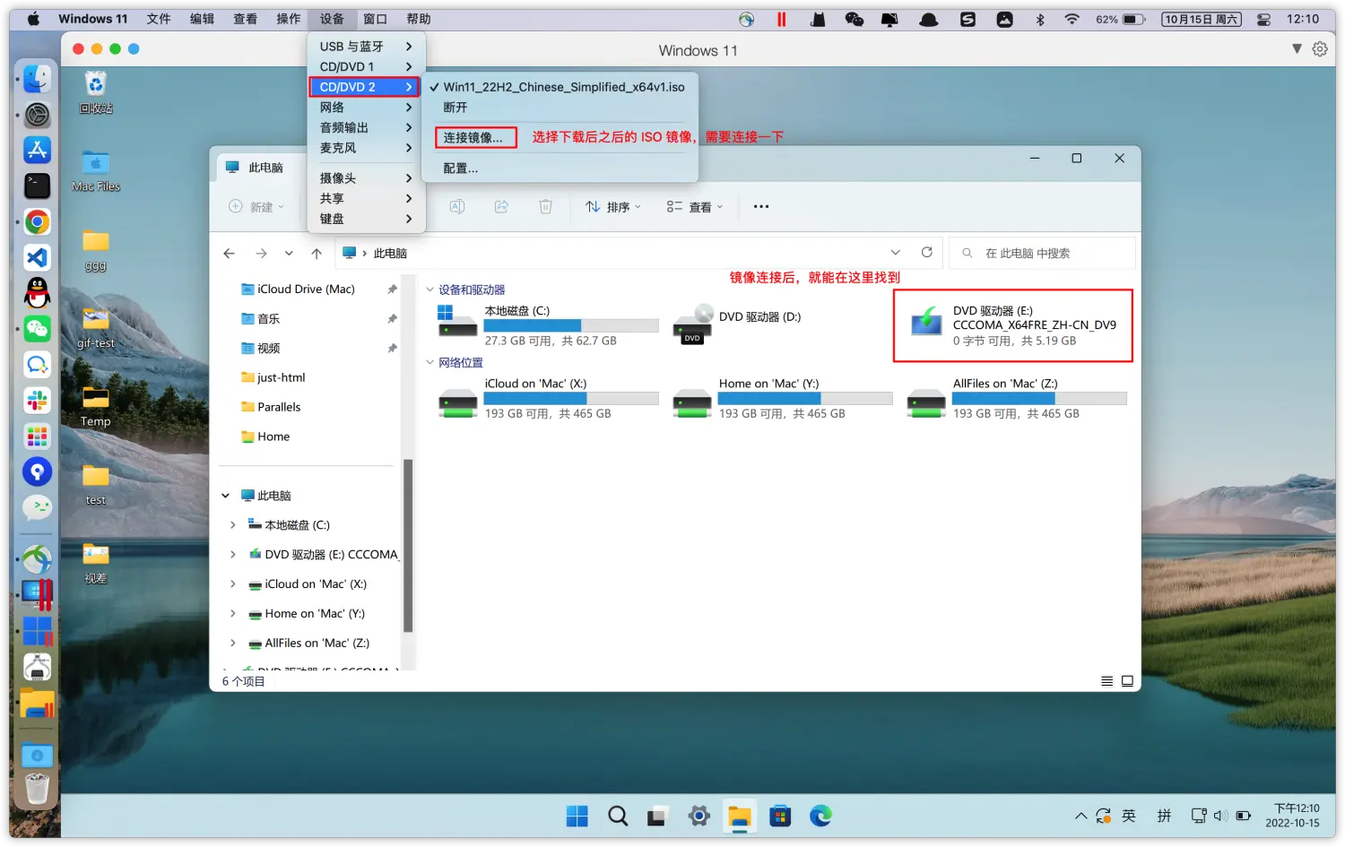
Task: Expand 本地磁盘 (C:) in navigation tree
Action: pos(233,525)
